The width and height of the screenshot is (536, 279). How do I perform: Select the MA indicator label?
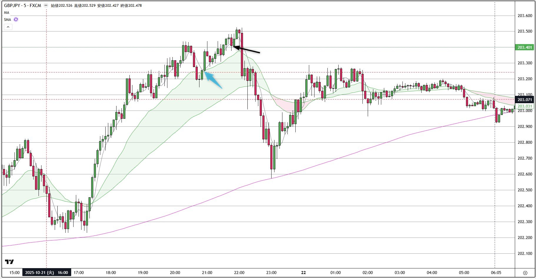pos(6,13)
